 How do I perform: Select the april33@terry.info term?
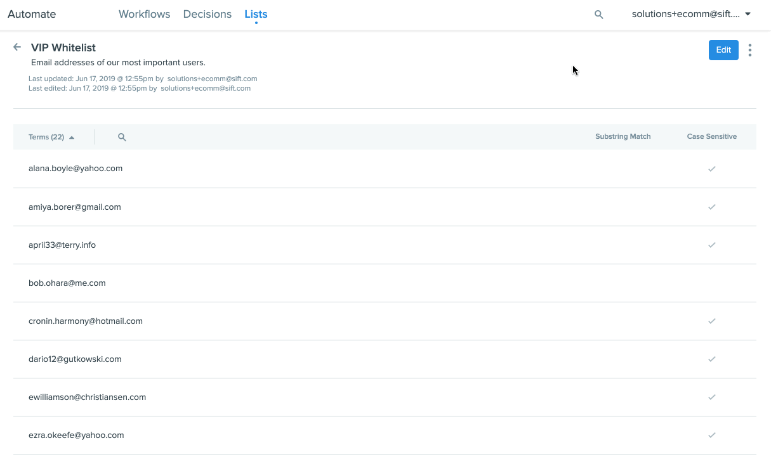click(62, 245)
